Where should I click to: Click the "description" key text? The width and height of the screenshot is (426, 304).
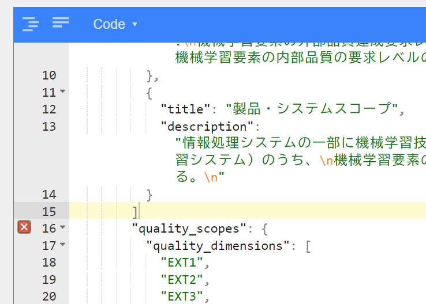(x=207, y=127)
